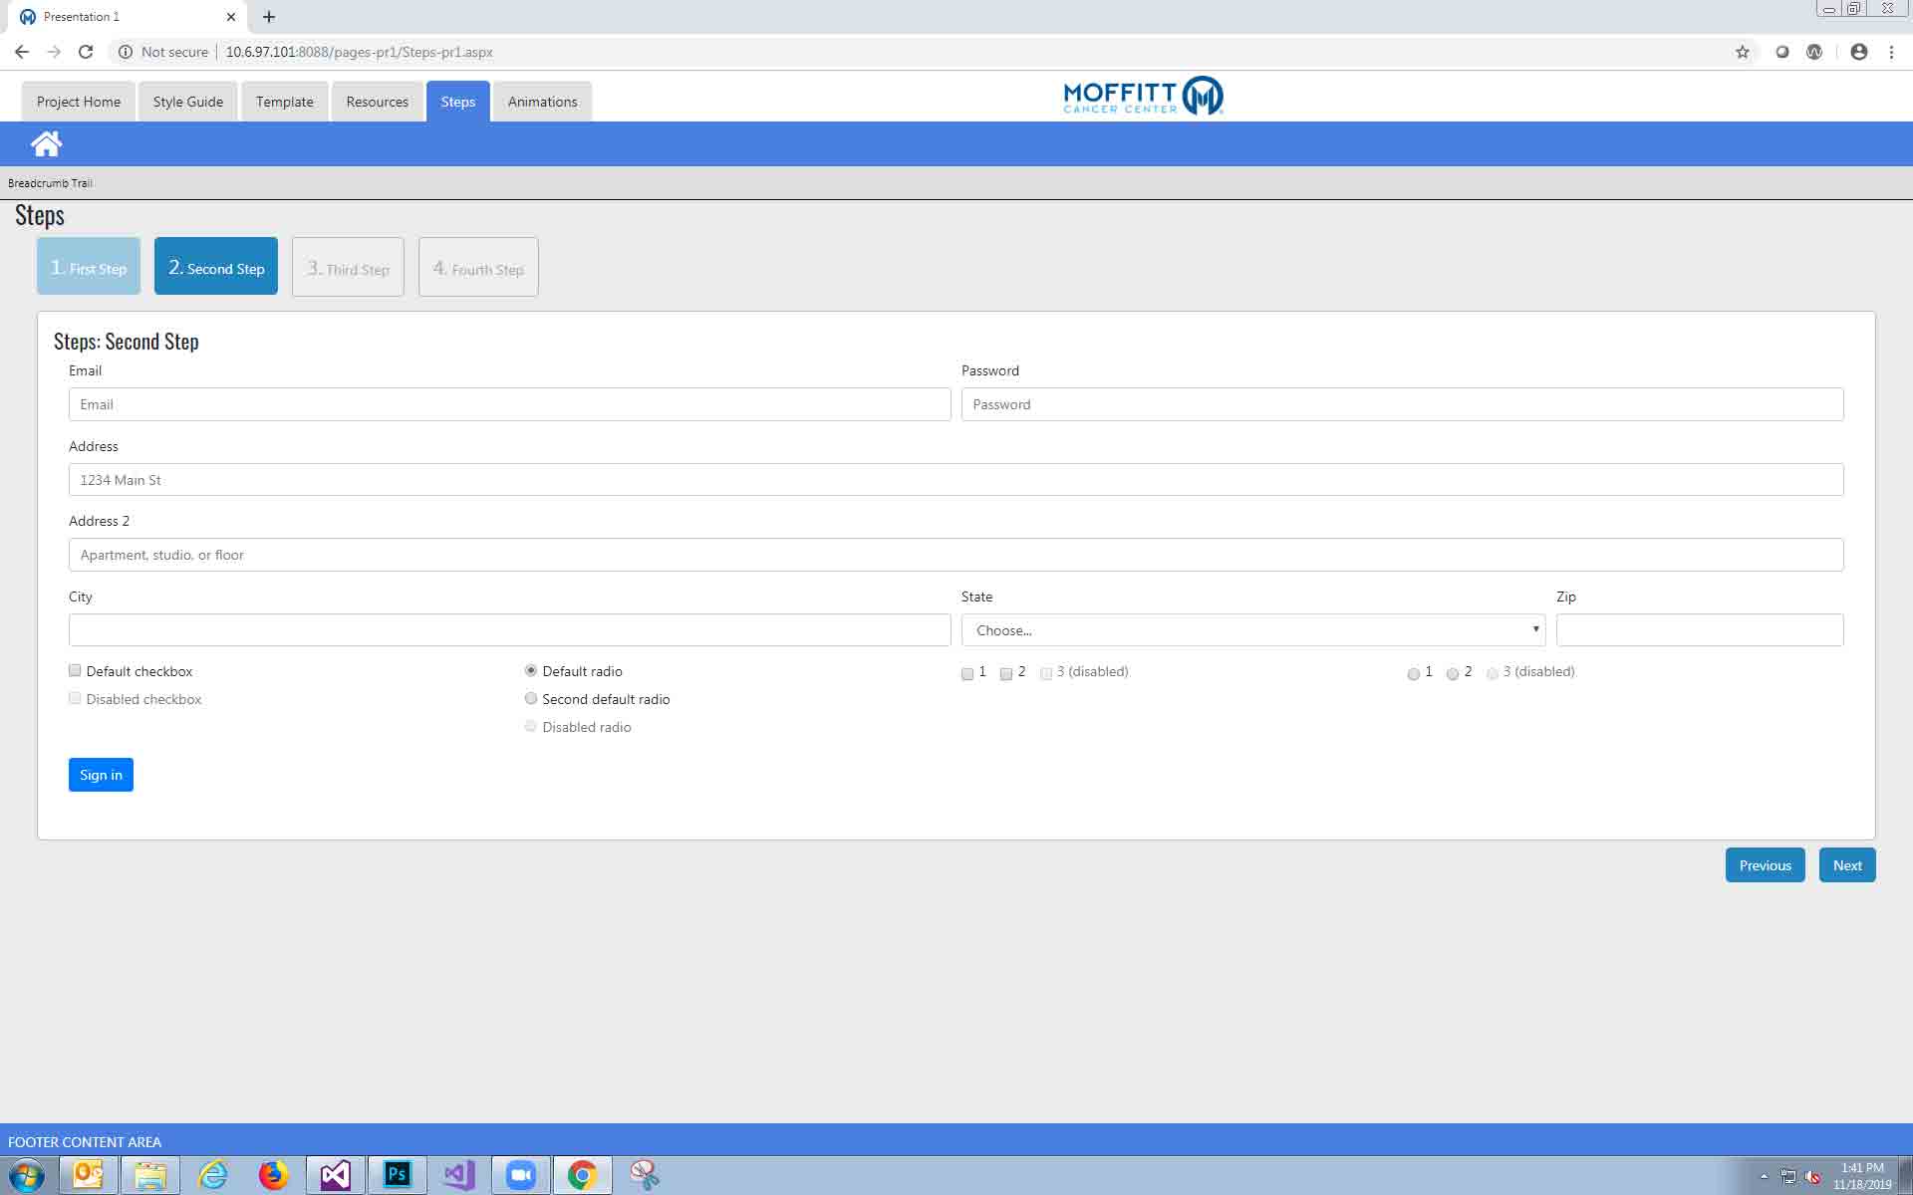Select the inline radio button labeled 1
The width and height of the screenshot is (1913, 1195).
tap(1413, 674)
